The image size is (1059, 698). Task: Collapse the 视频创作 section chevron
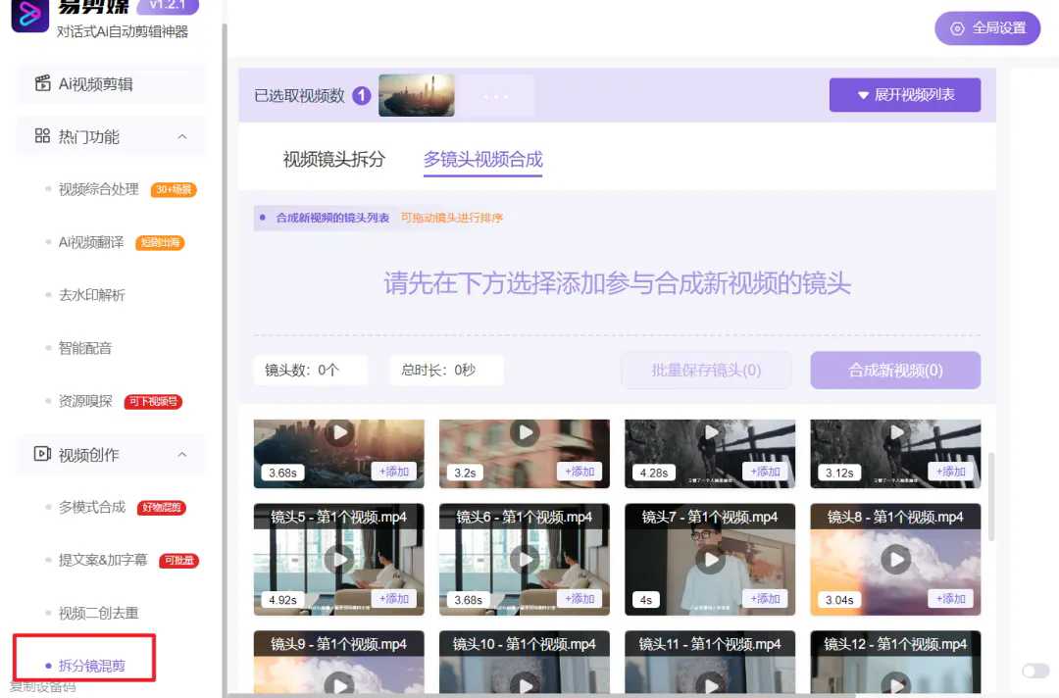tap(182, 455)
